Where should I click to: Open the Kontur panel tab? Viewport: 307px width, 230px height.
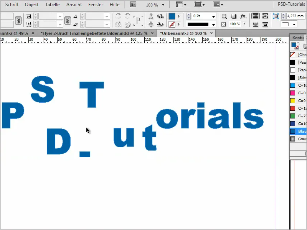(x=298, y=38)
